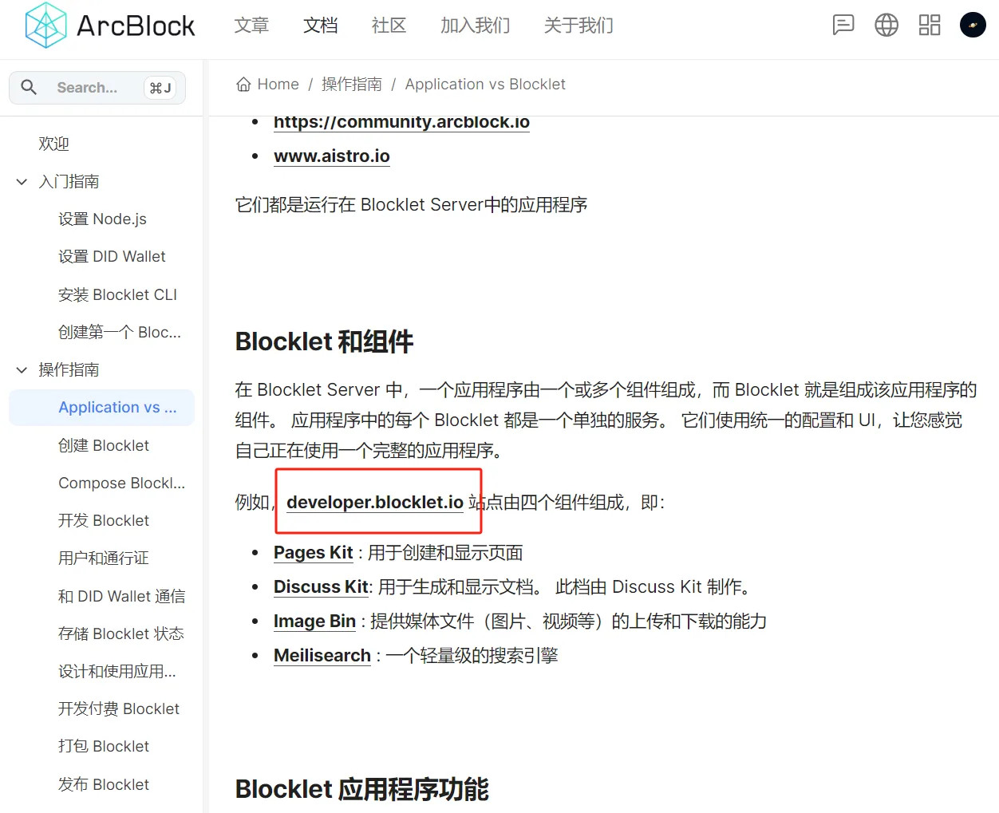The height and width of the screenshot is (813, 999).
Task: Open the Image Bin link
Action: tap(314, 622)
